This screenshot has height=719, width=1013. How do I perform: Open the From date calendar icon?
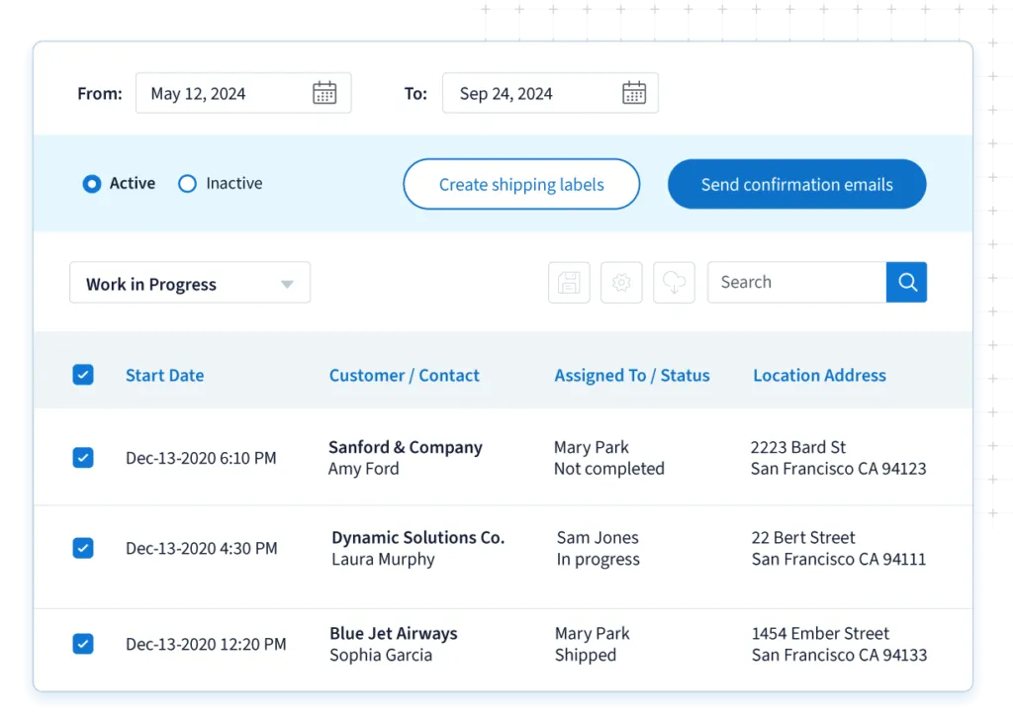click(x=324, y=93)
